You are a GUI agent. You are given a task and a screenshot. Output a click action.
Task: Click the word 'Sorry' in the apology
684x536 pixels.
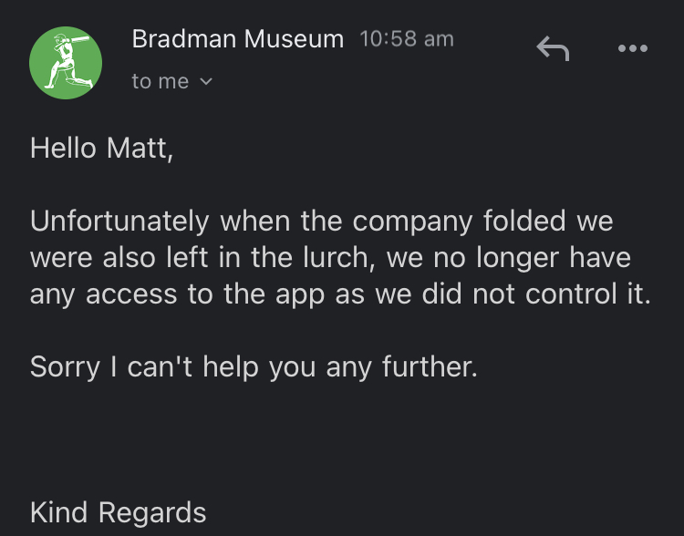pyautogui.click(x=65, y=367)
